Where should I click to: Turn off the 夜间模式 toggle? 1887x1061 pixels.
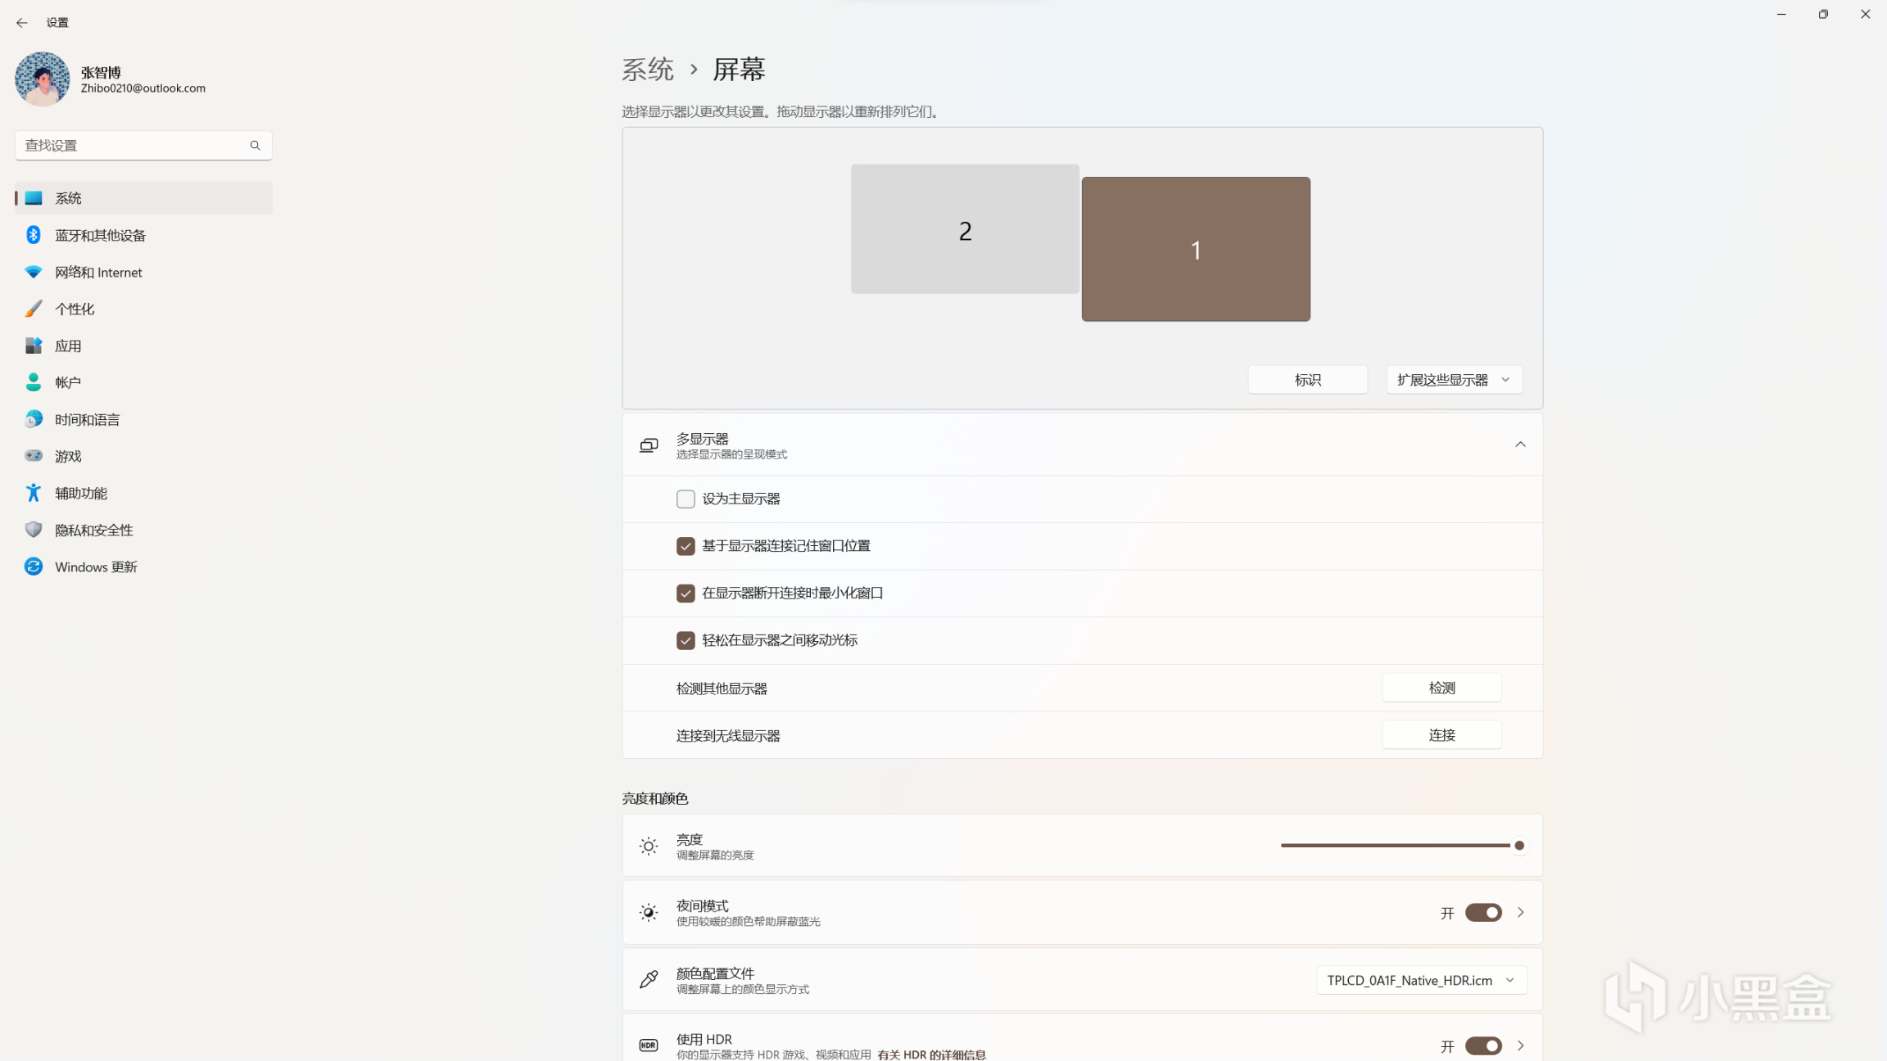(1482, 912)
